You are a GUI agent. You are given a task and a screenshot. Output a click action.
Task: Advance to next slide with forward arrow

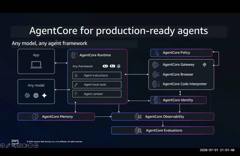click(x=36, y=145)
